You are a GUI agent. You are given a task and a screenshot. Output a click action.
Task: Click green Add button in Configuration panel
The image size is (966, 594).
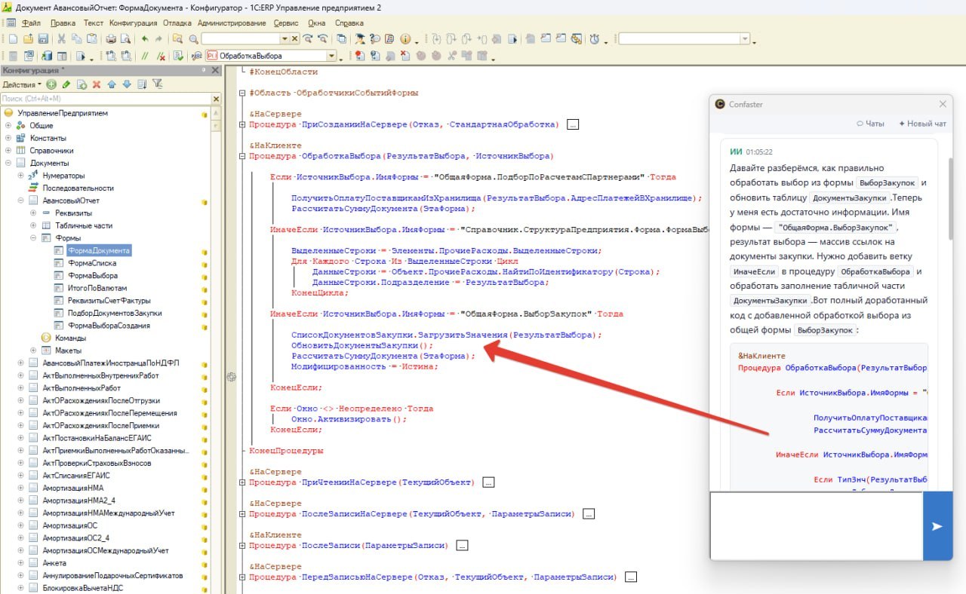click(x=51, y=84)
